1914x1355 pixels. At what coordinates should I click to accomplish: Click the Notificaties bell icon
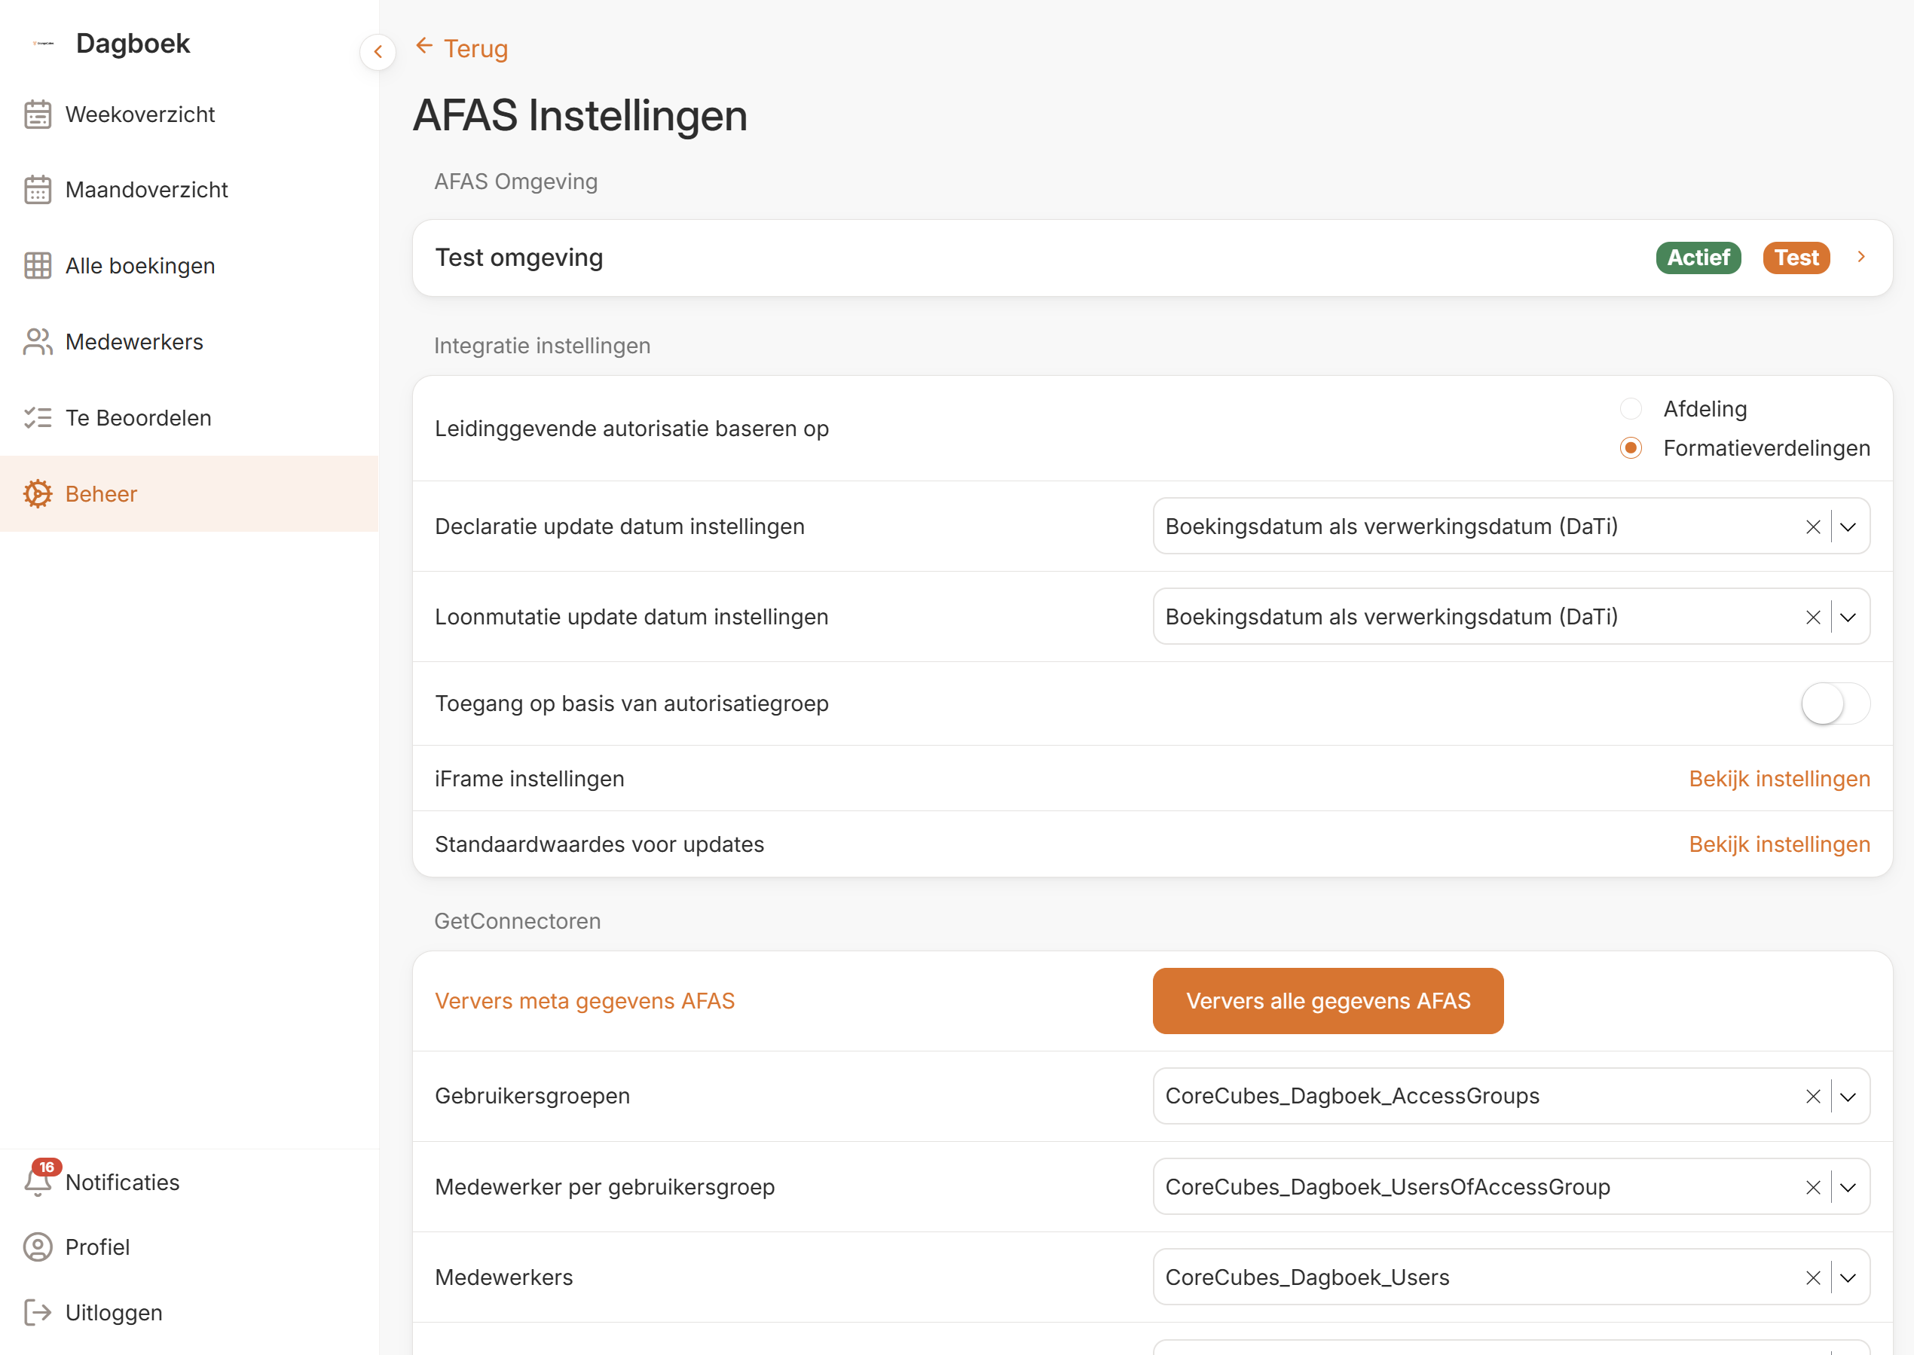click(x=38, y=1183)
